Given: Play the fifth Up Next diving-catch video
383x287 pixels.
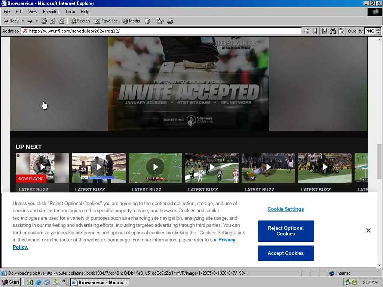Looking at the screenshot, I should (268, 167).
